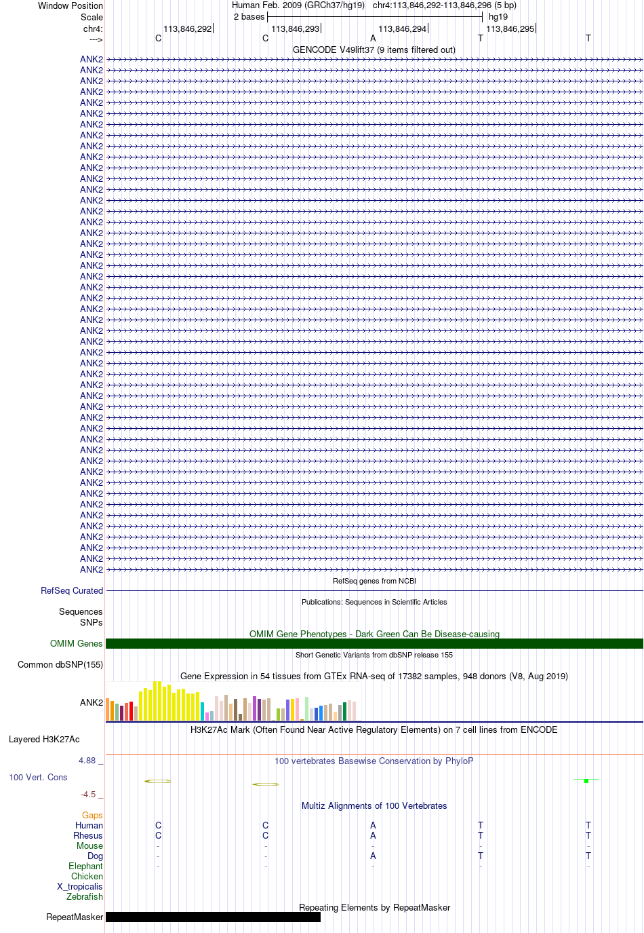
Task: Click the green PhyloP conservation marker
Action: click(x=586, y=780)
